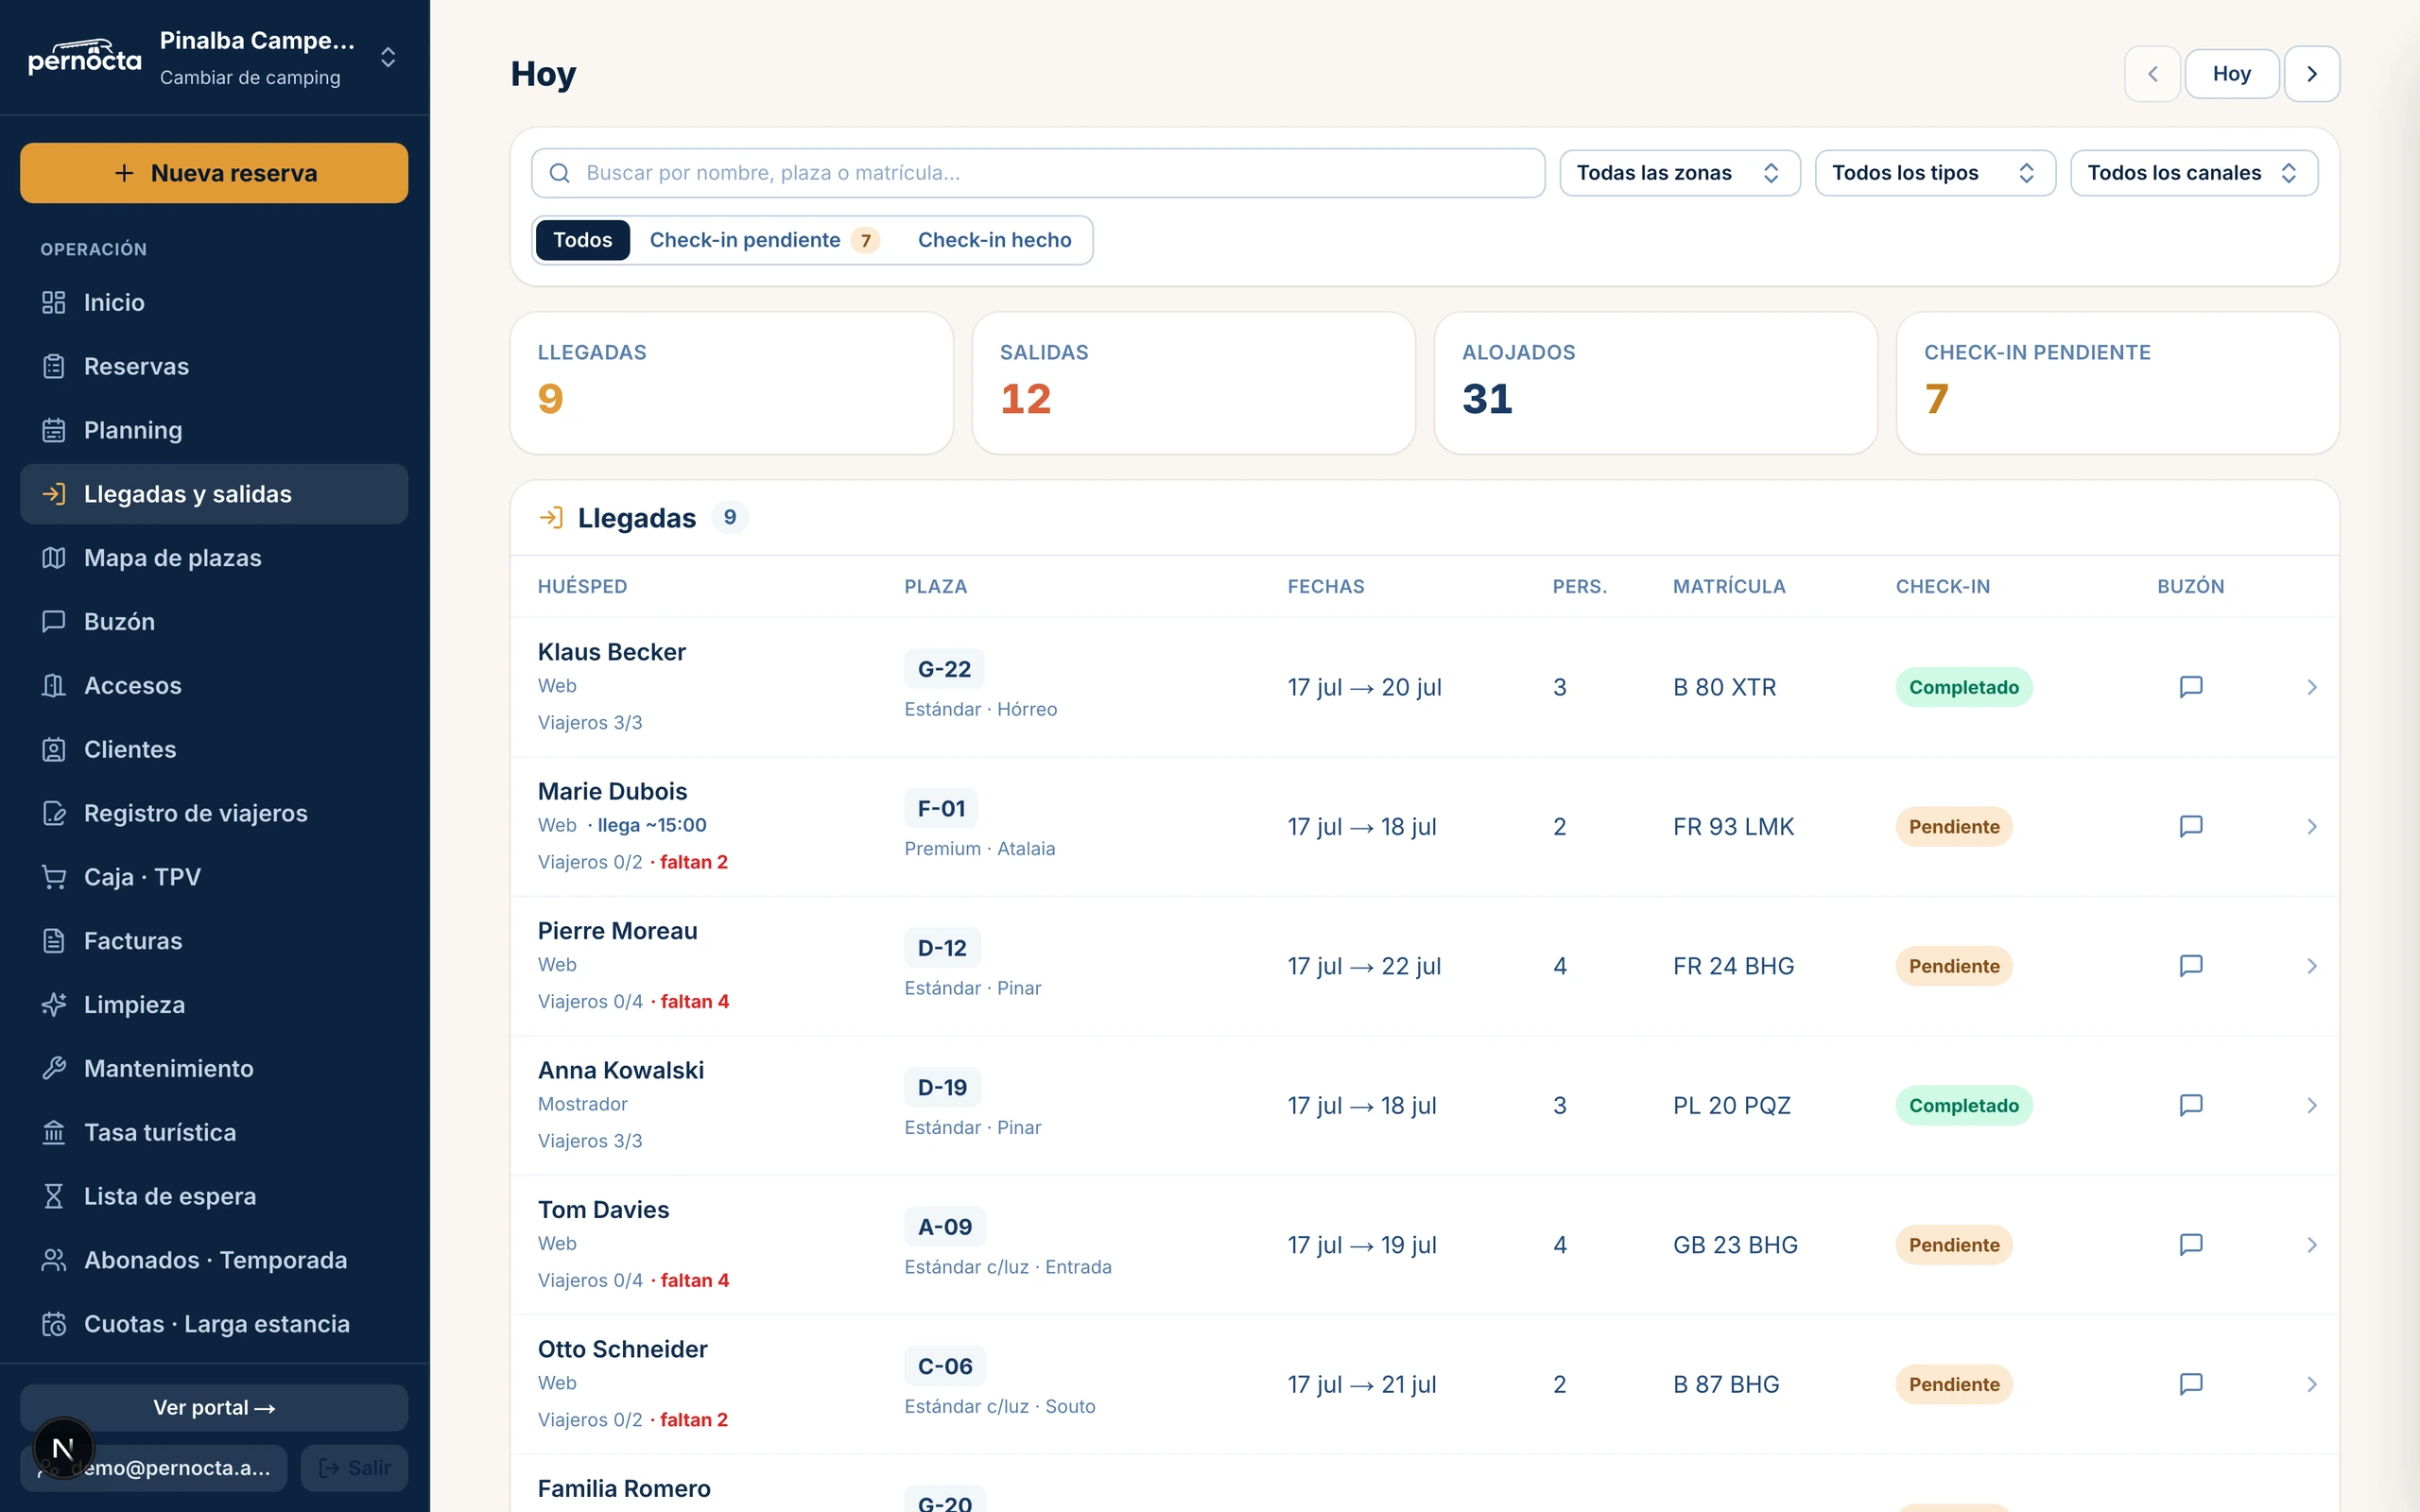Open message icon for Klaus Becker
The height and width of the screenshot is (1512, 2420).
pos(2191,687)
